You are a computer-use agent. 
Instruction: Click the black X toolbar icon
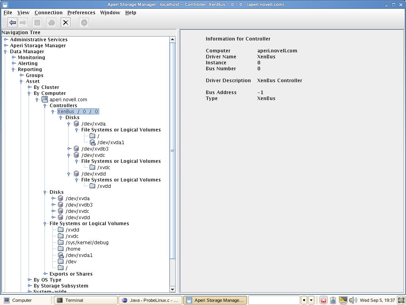[65, 23]
